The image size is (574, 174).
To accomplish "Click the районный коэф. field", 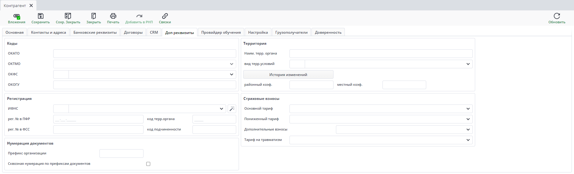I will click(311, 85).
